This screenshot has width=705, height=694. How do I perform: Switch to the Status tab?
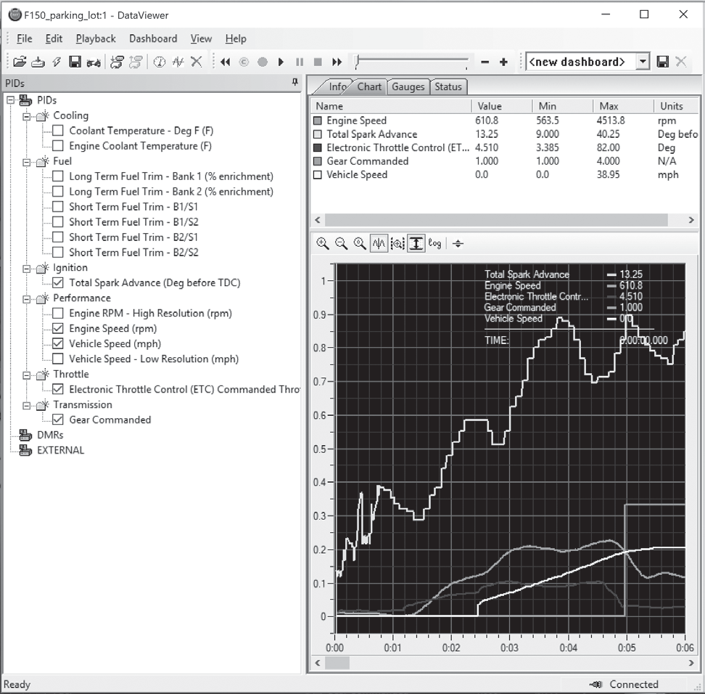[x=448, y=86]
